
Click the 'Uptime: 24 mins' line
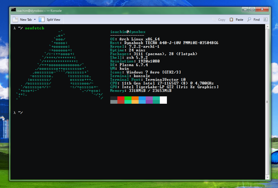(128, 50)
